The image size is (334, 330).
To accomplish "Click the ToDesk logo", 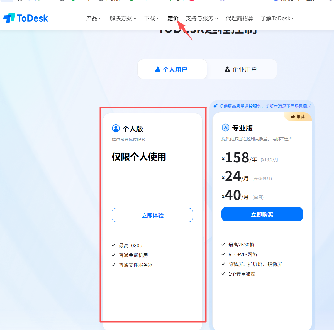I will [26, 18].
